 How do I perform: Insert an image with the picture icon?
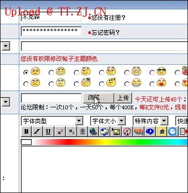[x=116, y=132]
